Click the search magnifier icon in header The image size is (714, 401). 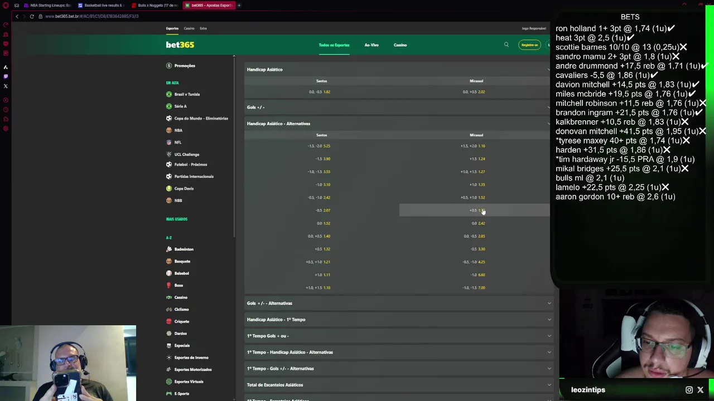coord(506,45)
